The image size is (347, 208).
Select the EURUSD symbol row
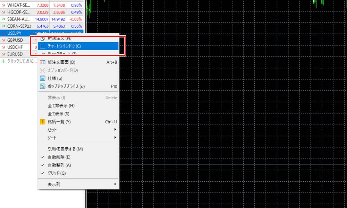point(15,54)
